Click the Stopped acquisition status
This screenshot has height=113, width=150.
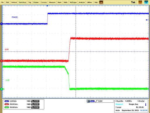[x=119, y=104]
